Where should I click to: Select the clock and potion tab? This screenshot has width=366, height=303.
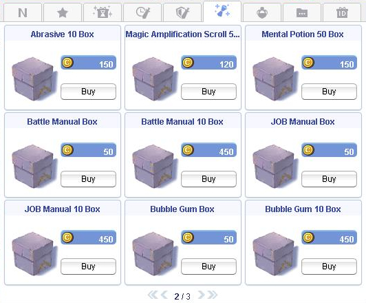[142, 12]
